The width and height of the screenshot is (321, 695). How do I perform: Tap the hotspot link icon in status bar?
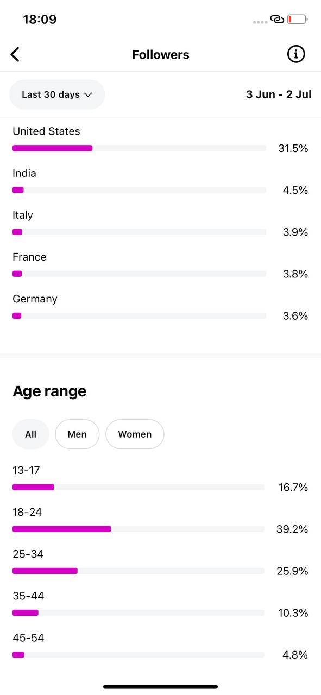click(x=277, y=20)
